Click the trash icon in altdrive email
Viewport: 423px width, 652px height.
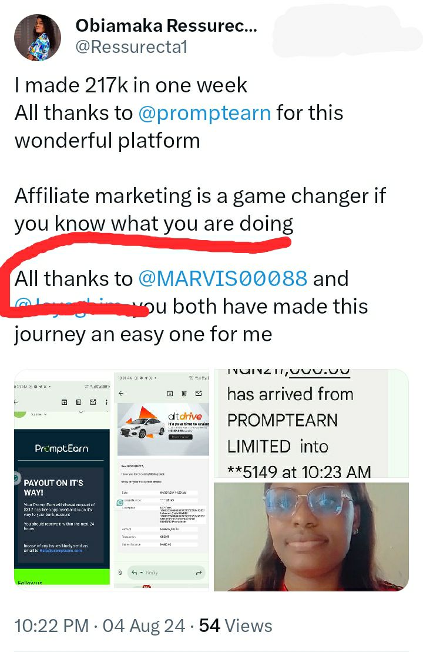[184, 393]
